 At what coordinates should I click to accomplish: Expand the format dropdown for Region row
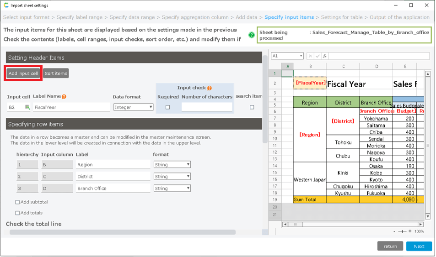click(172, 164)
